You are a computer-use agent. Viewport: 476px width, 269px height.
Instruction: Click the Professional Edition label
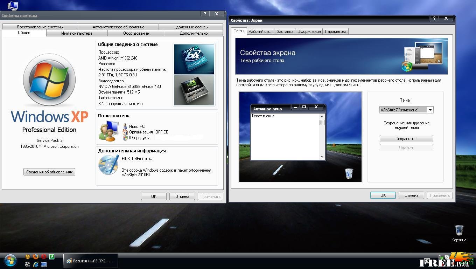pyautogui.click(x=49, y=130)
